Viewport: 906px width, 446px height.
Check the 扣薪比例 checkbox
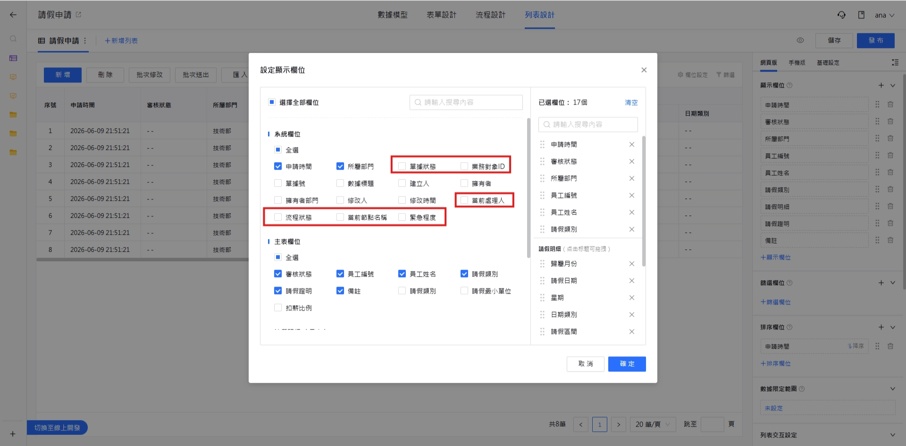click(278, 308)
